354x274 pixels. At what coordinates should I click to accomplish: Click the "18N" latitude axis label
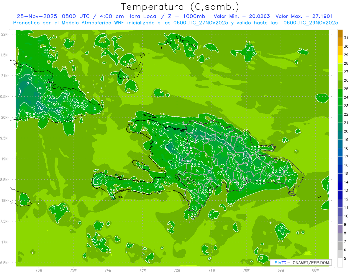point(5,201)
